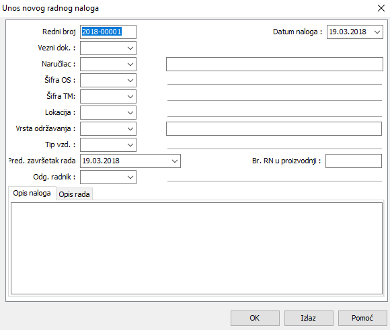
Task: Confirm the work order with OK
Action: coord(255,318)
